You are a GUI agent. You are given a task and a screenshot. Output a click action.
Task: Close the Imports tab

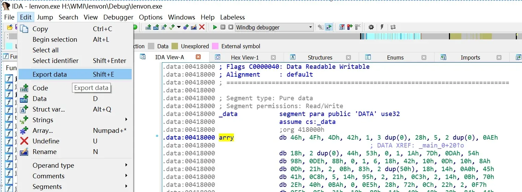pos(499,57)
